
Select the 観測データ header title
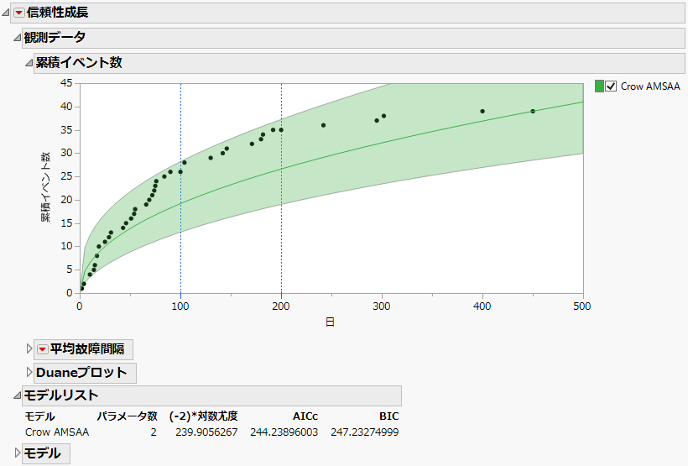(x=55, y=38)
